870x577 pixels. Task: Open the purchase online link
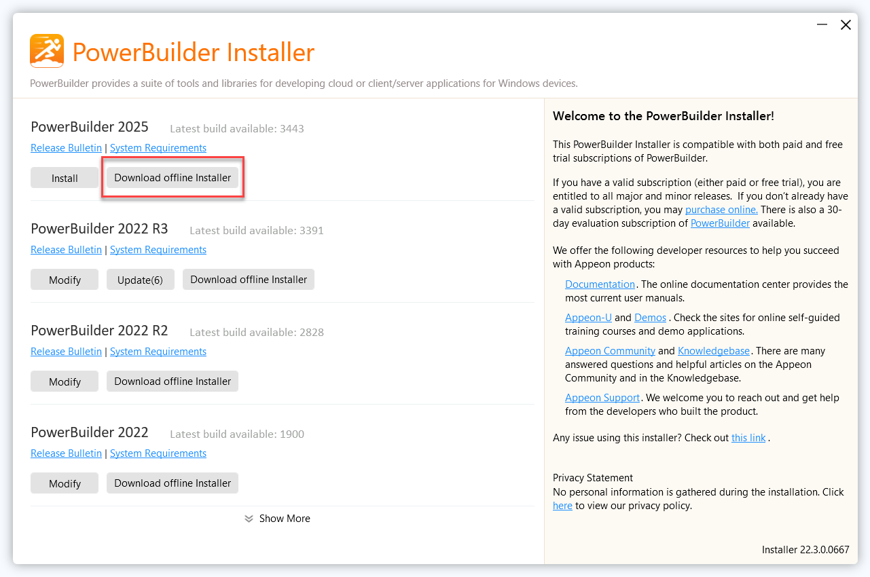click(x=721, y=210)
